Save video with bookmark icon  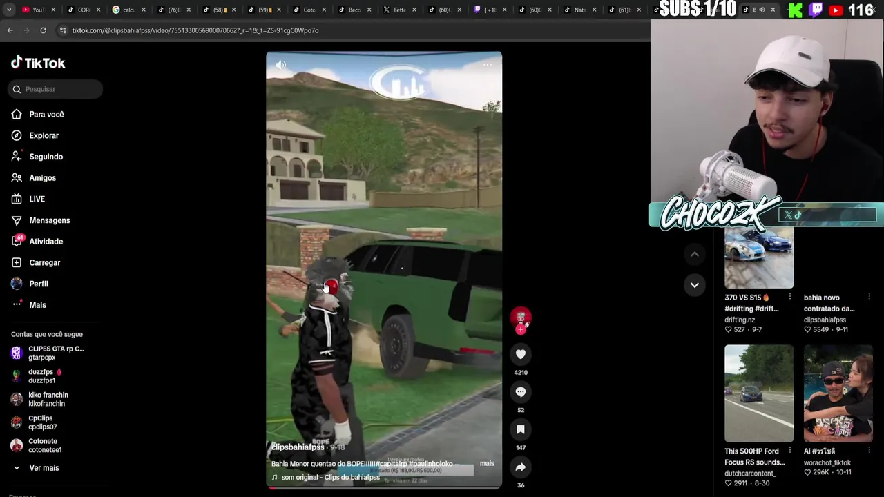click(x=521, y=430)
